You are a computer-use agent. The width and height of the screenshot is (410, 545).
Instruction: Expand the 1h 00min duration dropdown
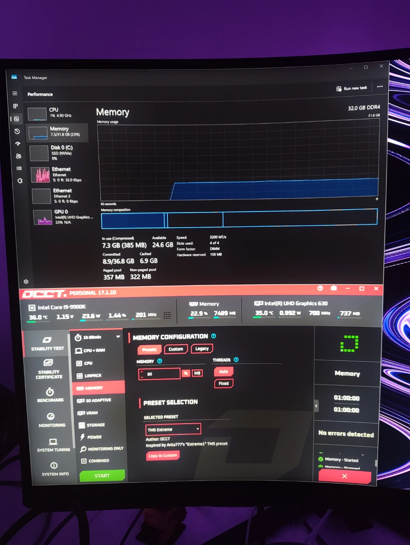tap(97, 337)
